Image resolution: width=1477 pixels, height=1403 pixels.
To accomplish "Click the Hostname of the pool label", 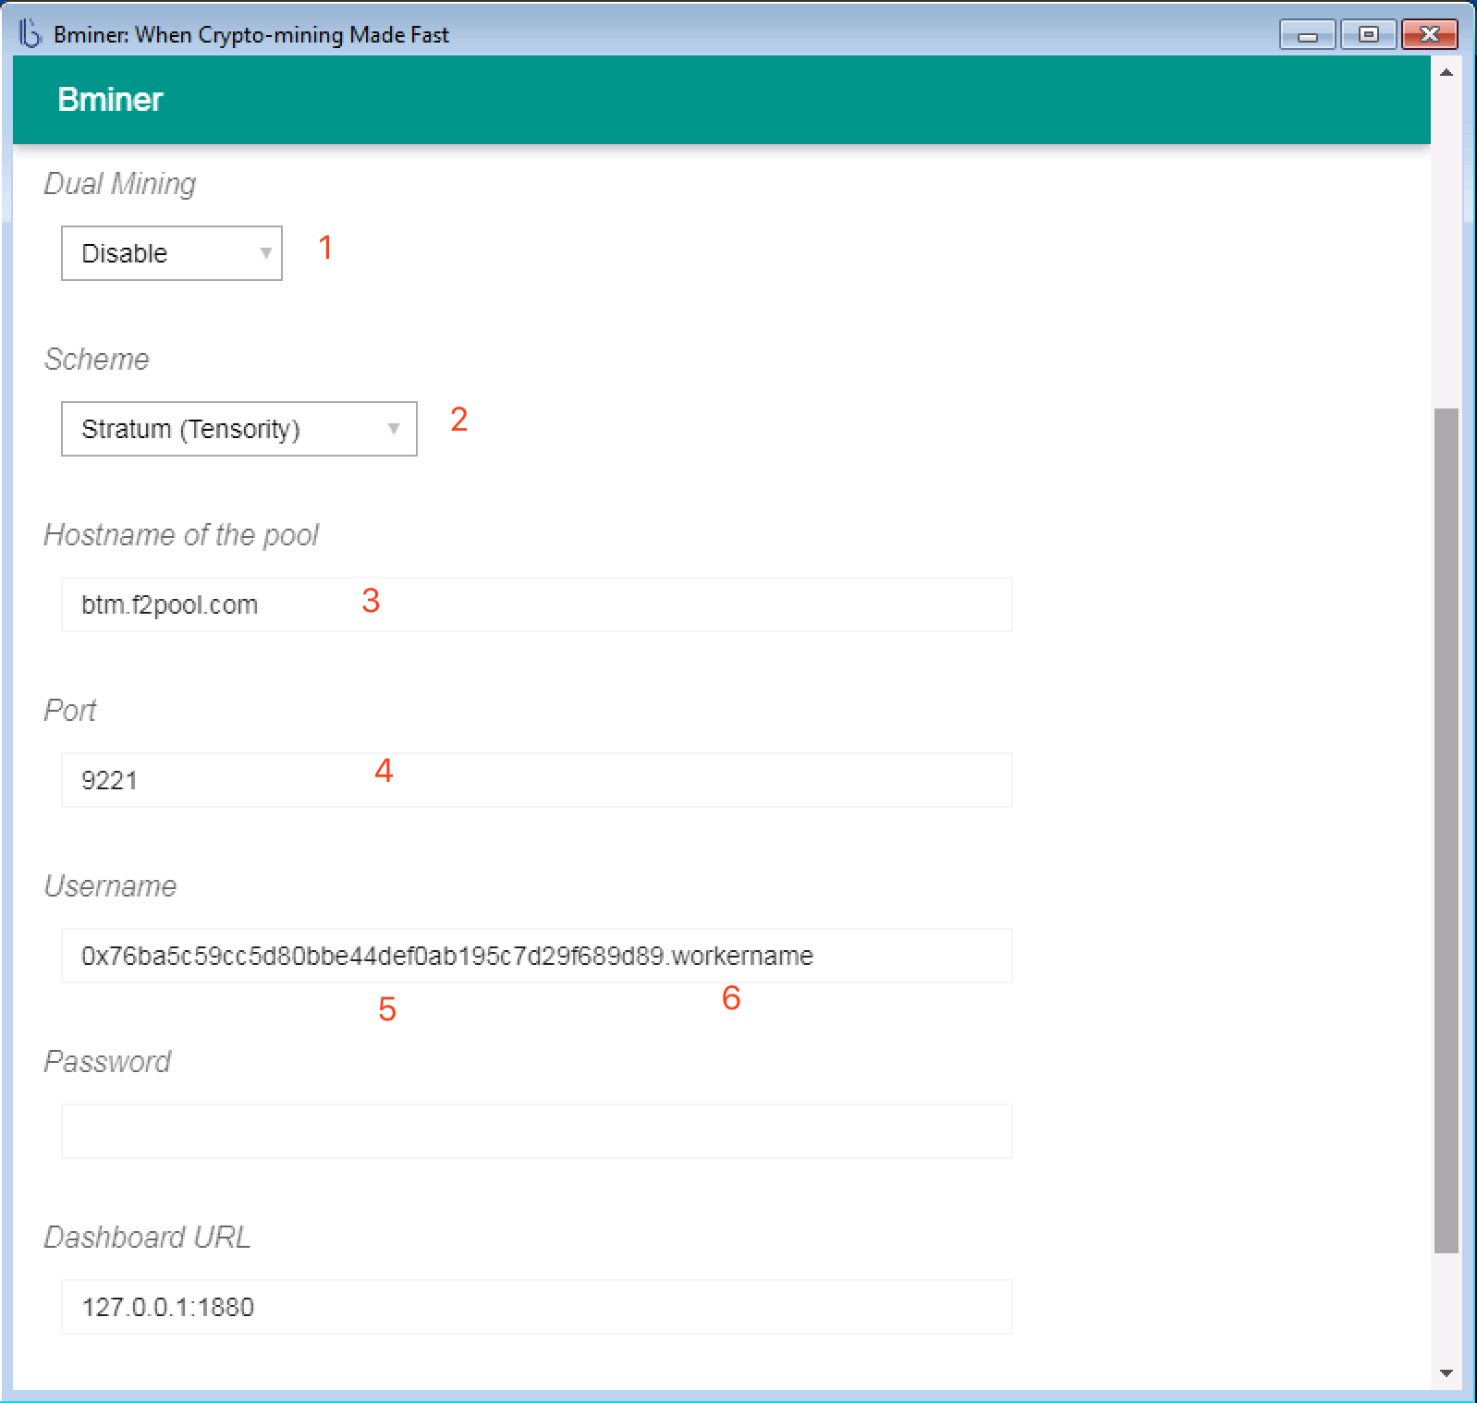I will click(182, 535).
